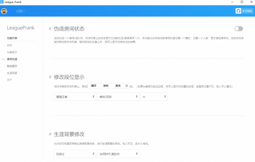Go to 状态 in sidebar

(x=9, y=45)
